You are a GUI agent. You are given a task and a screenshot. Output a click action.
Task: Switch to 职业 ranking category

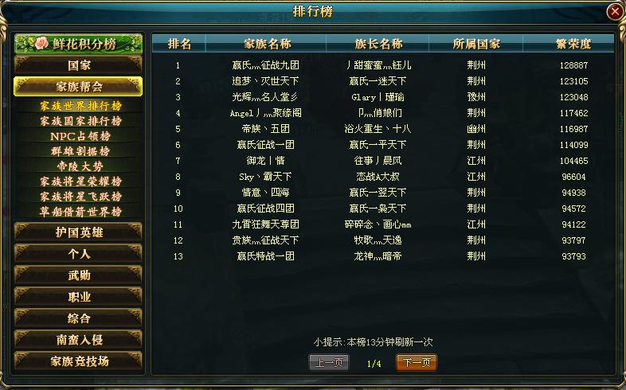coord(78,297)
